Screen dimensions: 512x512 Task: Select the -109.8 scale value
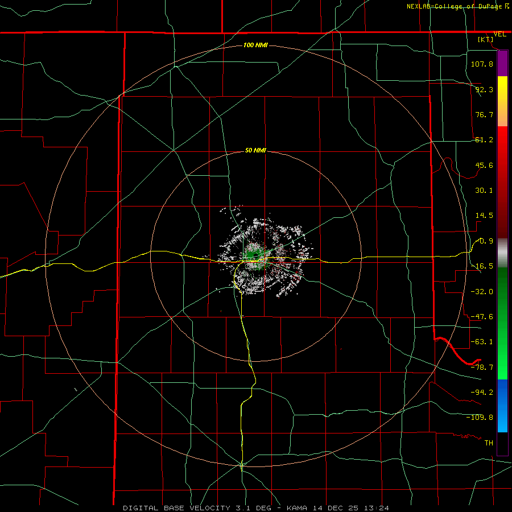point(480,418)
